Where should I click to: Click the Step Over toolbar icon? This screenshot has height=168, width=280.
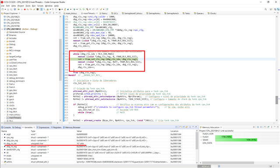pyautogui.click(x=31, y=10)
